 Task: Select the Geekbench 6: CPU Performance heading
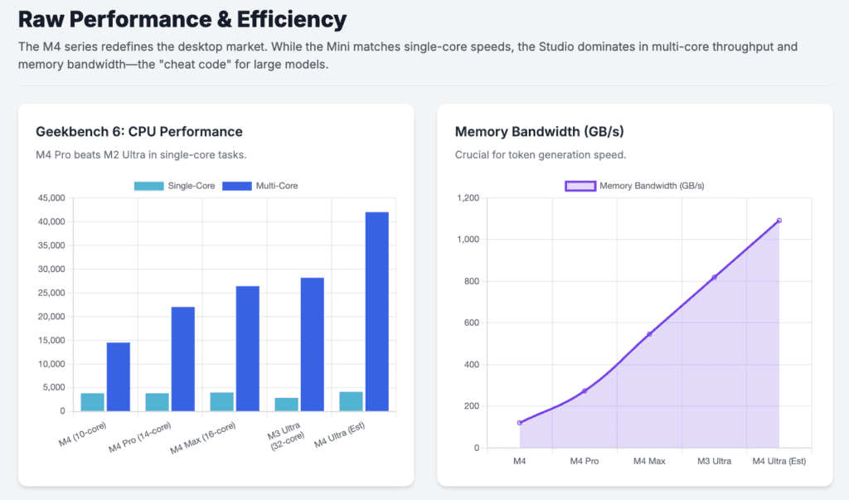(x=138, y=132)
